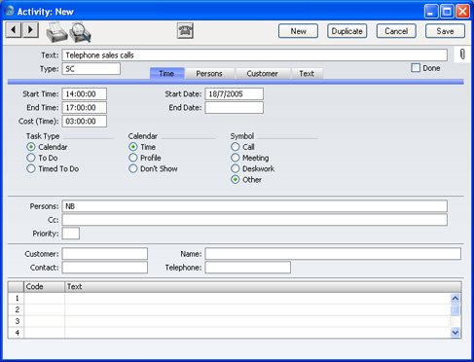Viewport: 474px width, 362px height.
Task: Click the table scrollbar thumb
Action: click(x=456, y=309)
